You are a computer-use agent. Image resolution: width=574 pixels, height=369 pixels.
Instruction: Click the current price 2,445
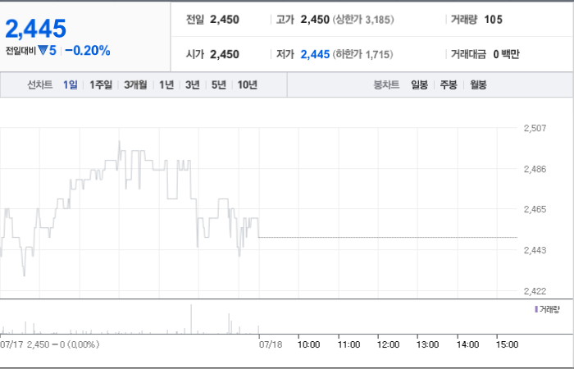click(x=36, y=29)
